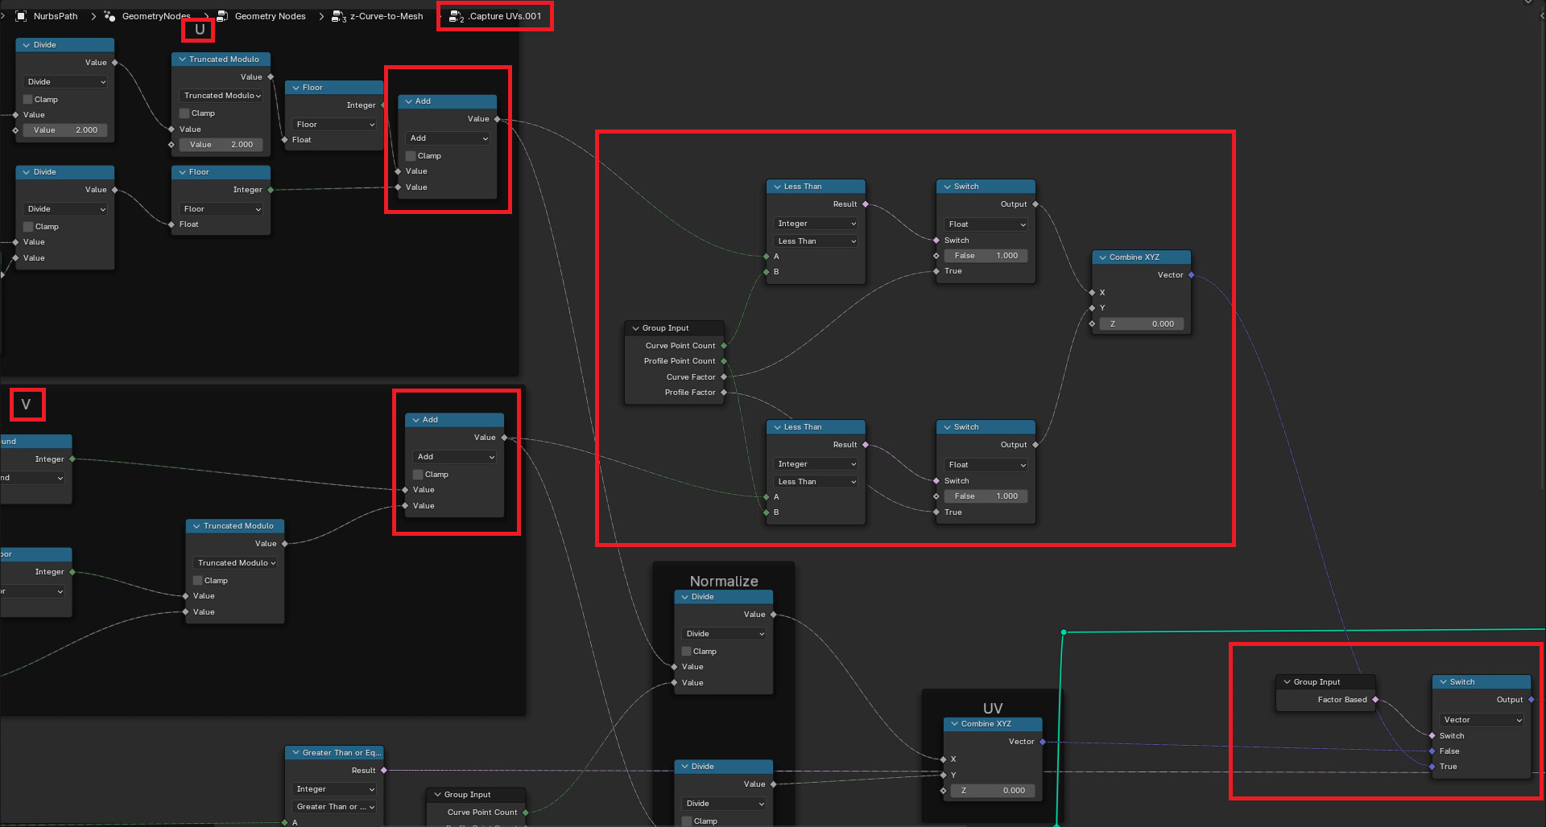Viewport: 1546px width, 827px height.
Task: Click header of the V frame Add node
Action: click(x=455, y=420)
